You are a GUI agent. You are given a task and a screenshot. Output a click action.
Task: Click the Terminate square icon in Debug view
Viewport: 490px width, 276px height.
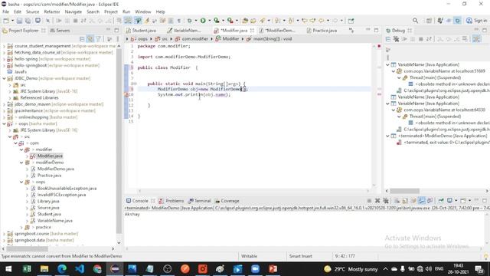pos(421,39)
